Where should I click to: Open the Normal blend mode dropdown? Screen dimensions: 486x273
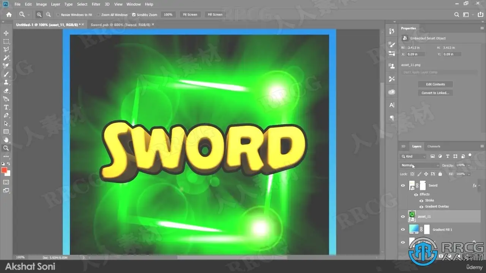pyautogui.click(x=420, y=165)
